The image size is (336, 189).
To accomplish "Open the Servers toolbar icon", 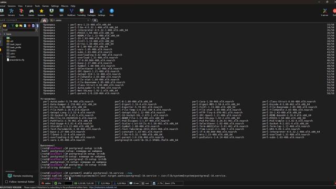I will 11,13.
